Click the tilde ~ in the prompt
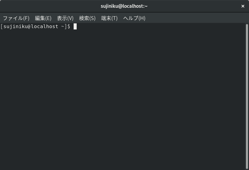This screenshot has height=170, width=249. [x=62, y=26]
